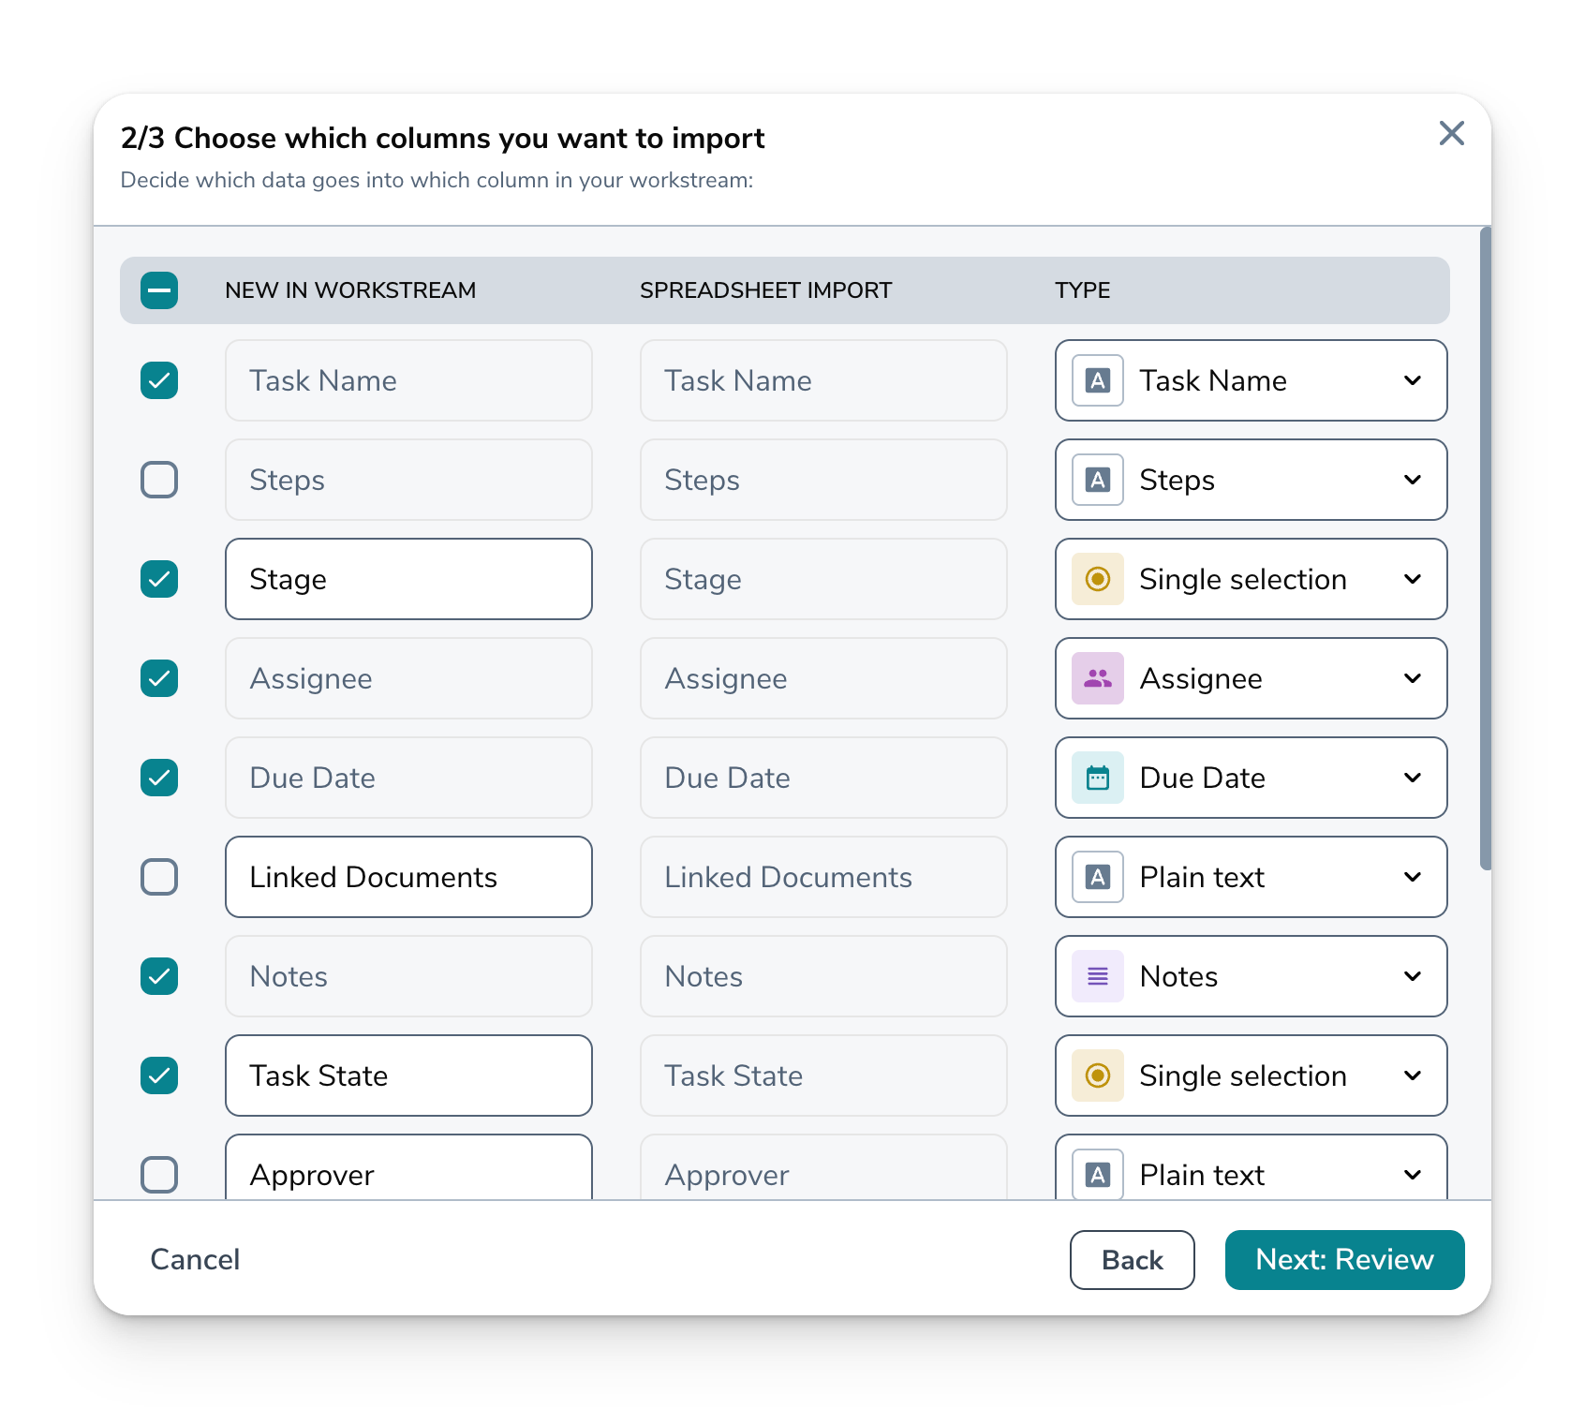Screen dimensions: 1585x1409
Task: Click the single selection icon in Task State row
Action: coord(1097,1075)
